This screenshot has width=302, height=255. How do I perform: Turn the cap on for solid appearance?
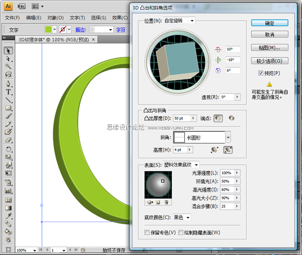coord(218,118)
